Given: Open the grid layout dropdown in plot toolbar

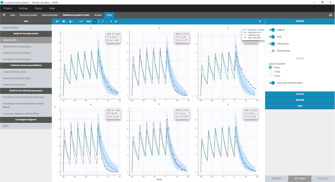Looking at the screenshot, I should pyautogui.click(x=64, y=21).
